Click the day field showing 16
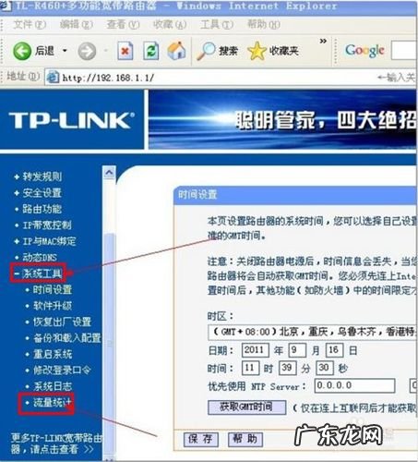The image size is (418, 462). point(334,350)
